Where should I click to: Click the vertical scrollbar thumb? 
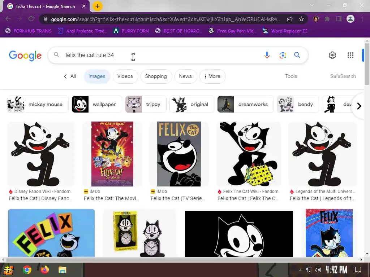(x=367, y=64)
